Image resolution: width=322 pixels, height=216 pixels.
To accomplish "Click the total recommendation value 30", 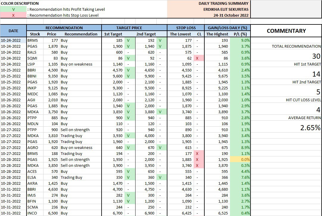I will coord(316,56).
